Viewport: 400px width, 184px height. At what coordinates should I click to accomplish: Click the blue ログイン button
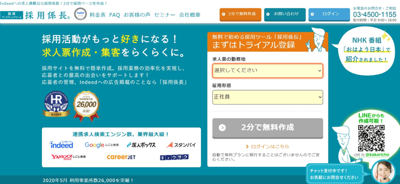click(x=329, y=14)
